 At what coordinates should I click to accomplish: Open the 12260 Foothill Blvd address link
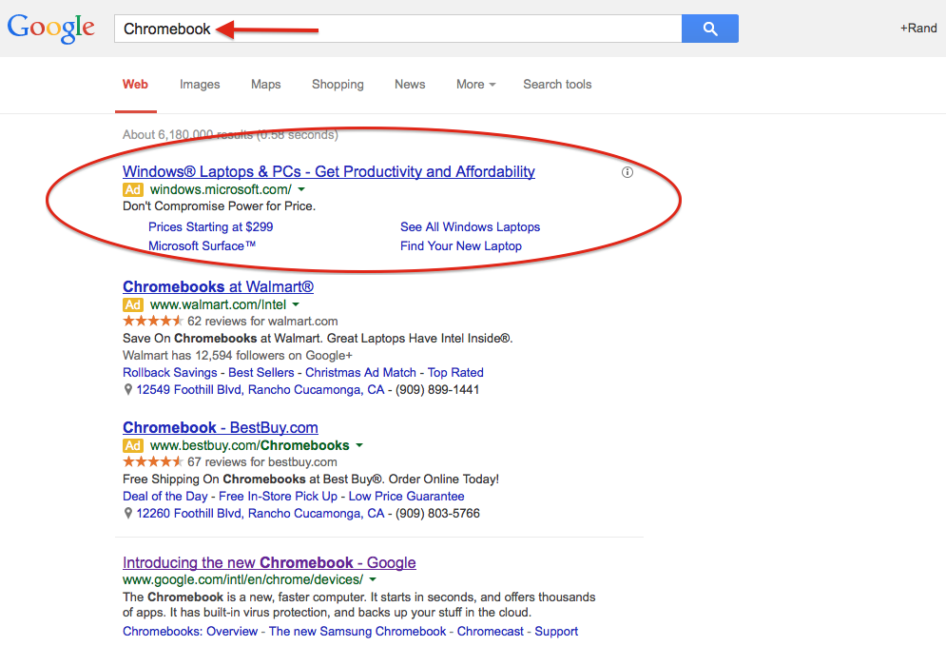point(261,514)
